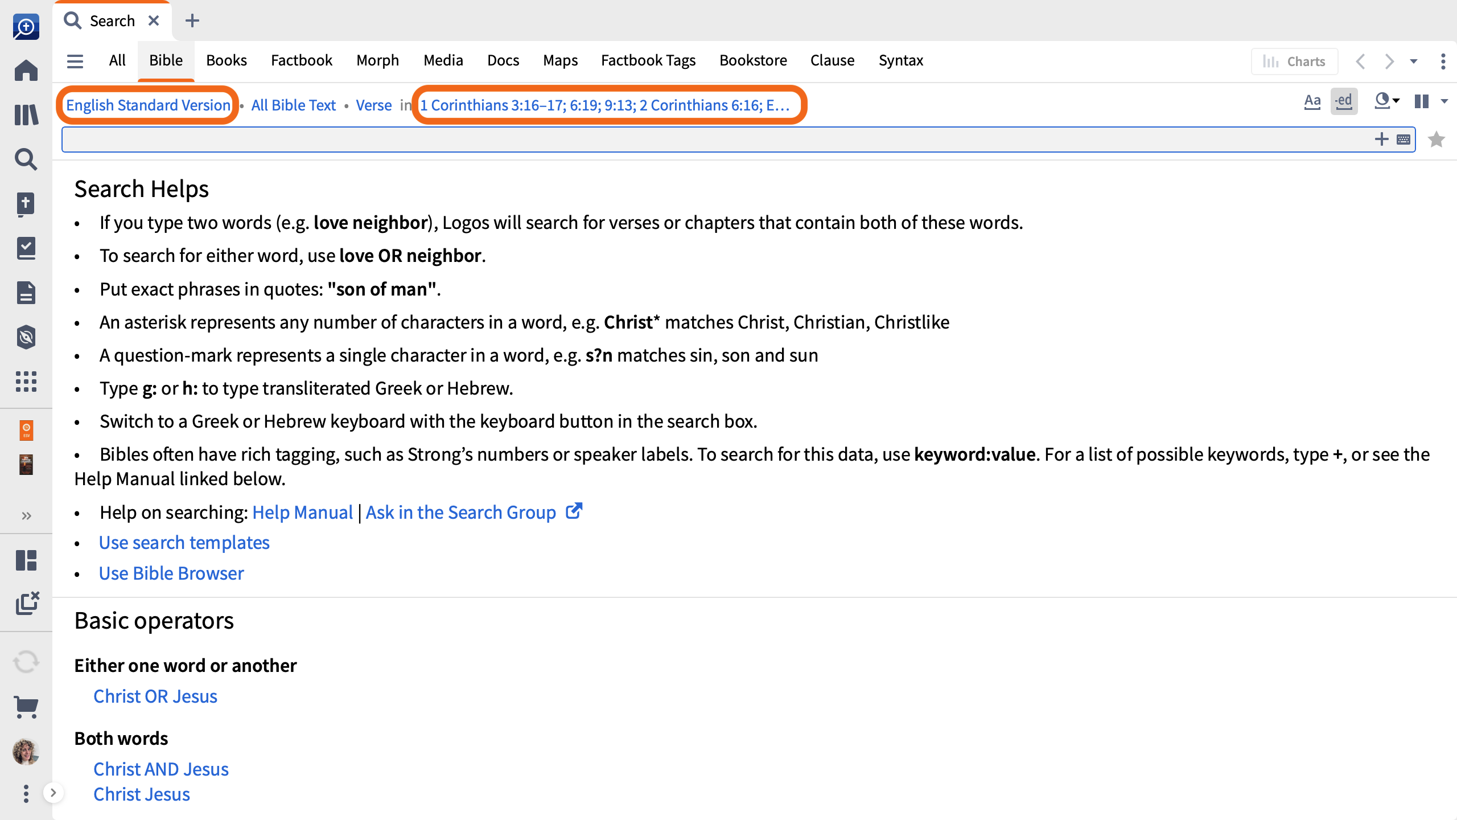Click the Charts button
1457x820 pixels.
[1294, 61]
